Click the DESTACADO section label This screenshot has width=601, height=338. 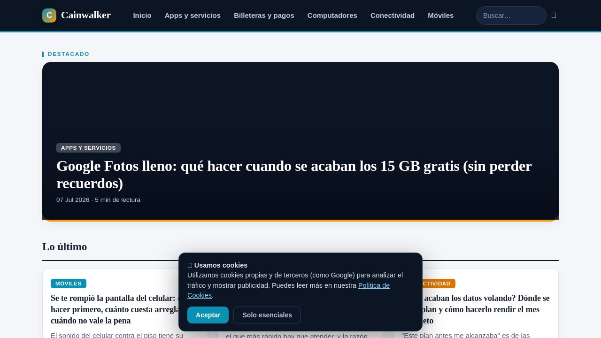pyautogui.click(x=69, y=54)
